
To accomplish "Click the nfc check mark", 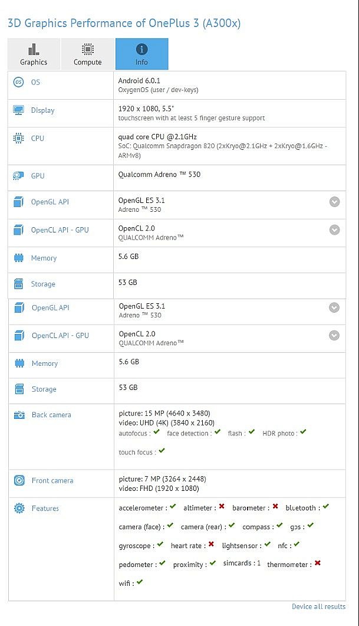I will tap(297, 544).
